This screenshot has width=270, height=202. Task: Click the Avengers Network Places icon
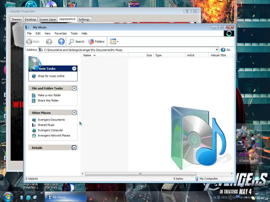(34, 136)
